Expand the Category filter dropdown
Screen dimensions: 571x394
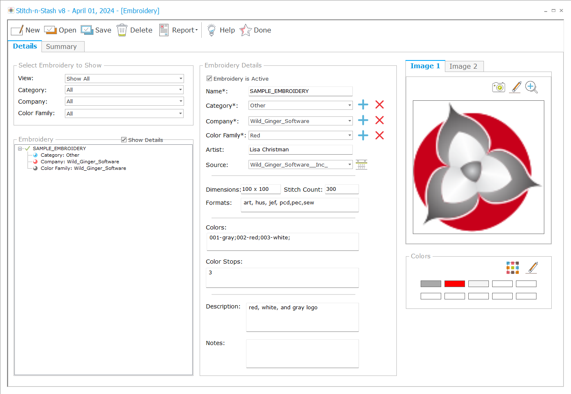coord(124,90)
